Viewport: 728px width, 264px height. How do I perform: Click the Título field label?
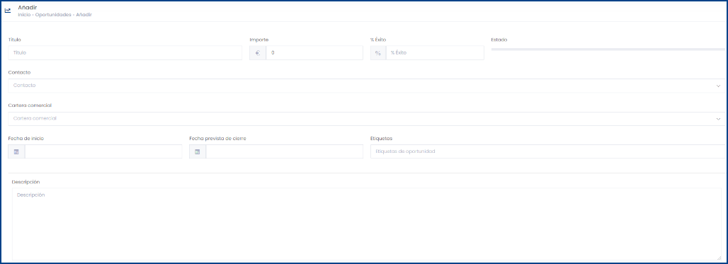click(x=14, y=40)
